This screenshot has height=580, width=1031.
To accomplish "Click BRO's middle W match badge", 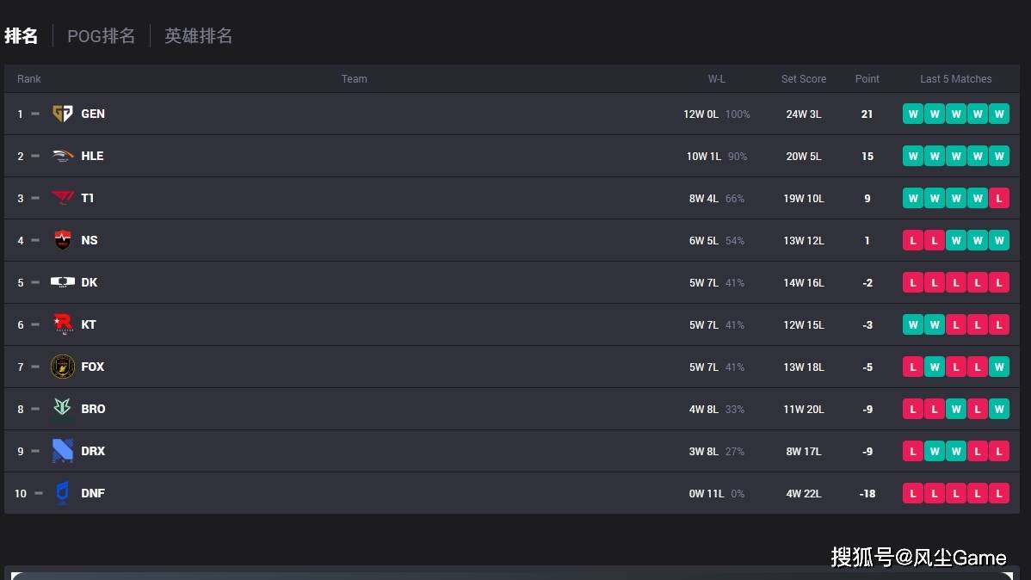I will point(956,409).
